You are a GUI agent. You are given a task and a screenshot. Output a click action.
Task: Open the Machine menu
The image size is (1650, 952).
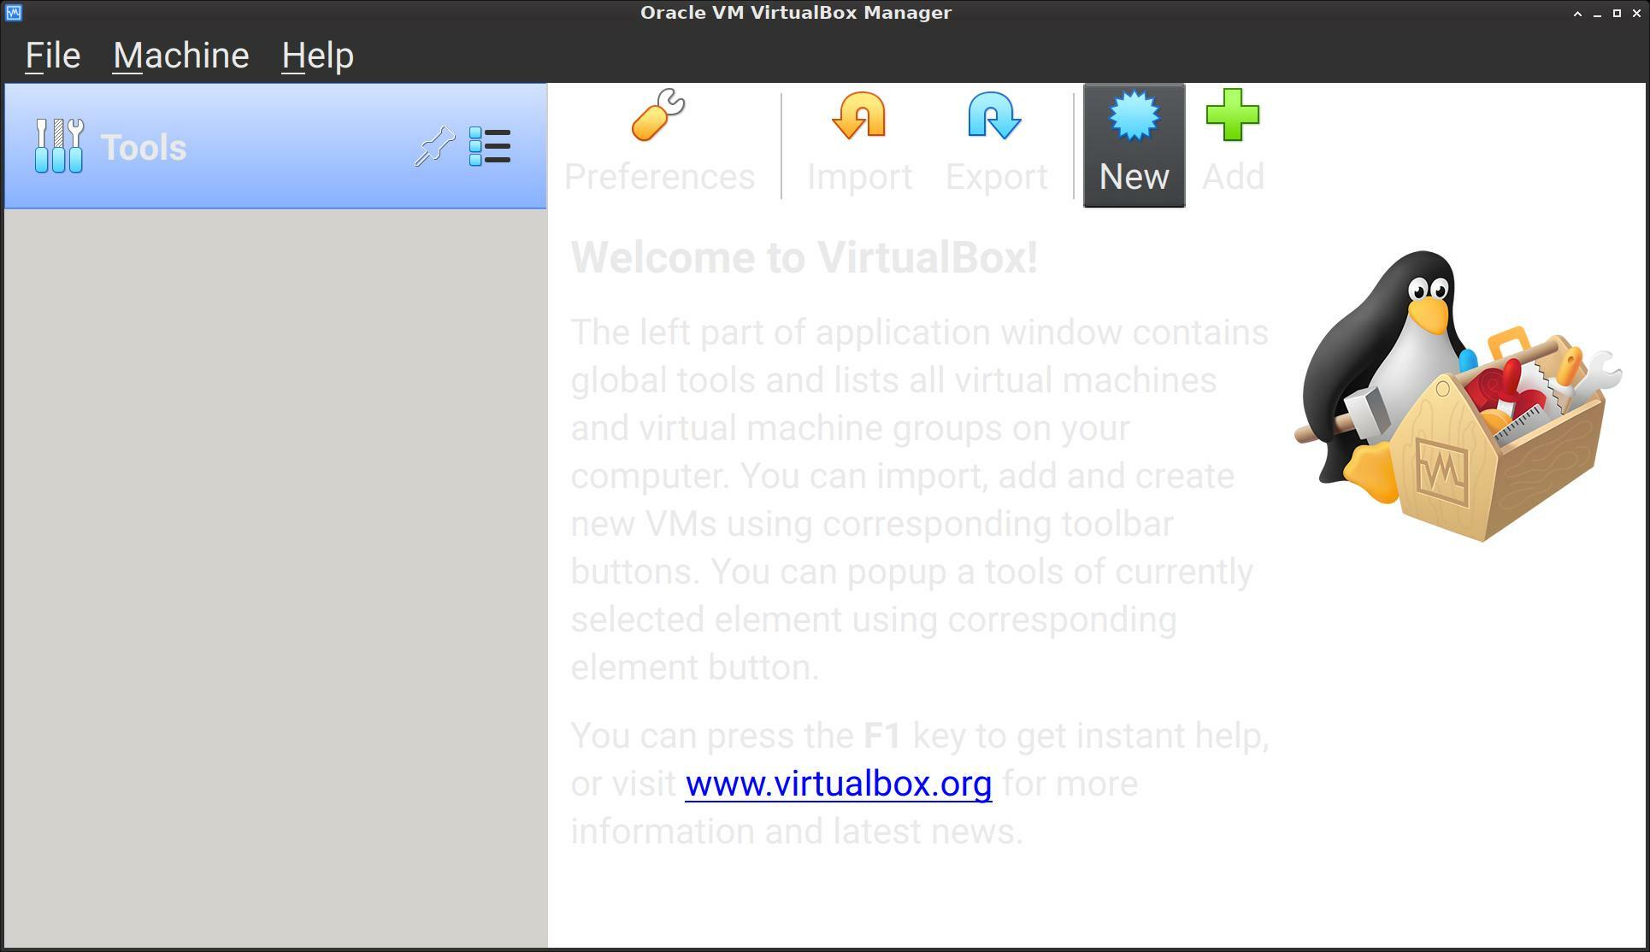coord(181,53)
